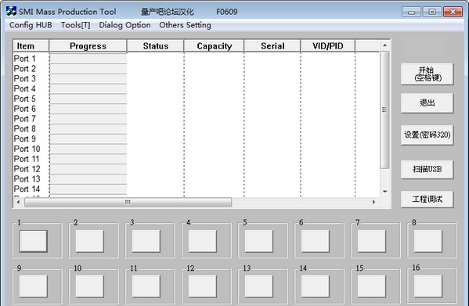Screen dimensions: 469x306
Task: Select the Port 8 row
Action: pyautogui.click(x=197, y=129)
